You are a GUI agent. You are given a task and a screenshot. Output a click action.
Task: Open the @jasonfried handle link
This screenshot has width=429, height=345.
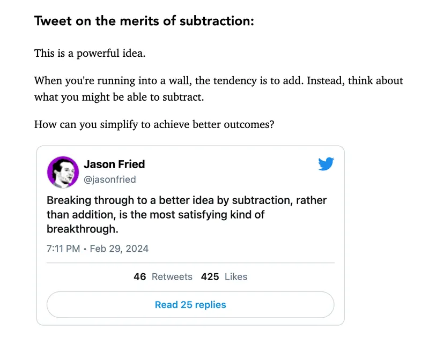pos(109,179)
